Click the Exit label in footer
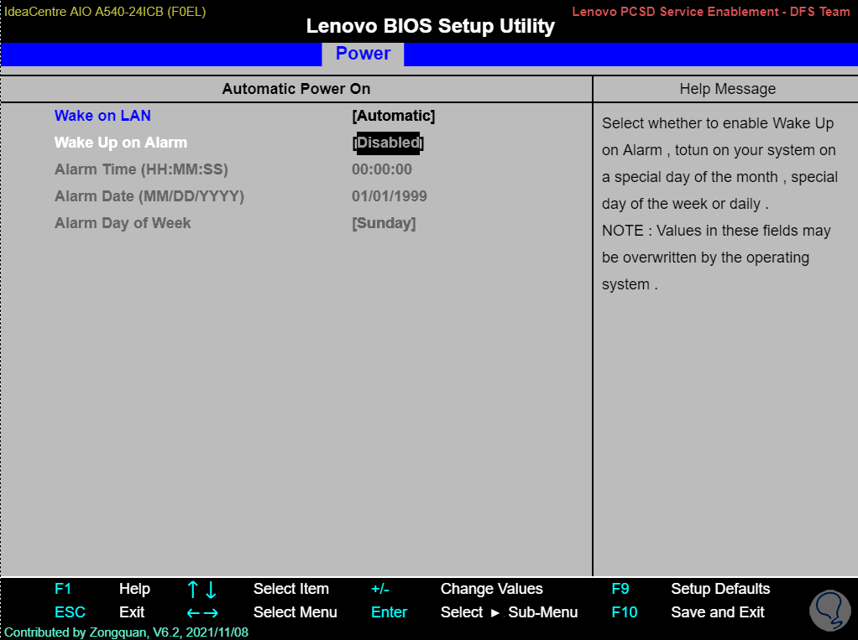Viewport: 858px width, 640px height. (x=132, y=612)
